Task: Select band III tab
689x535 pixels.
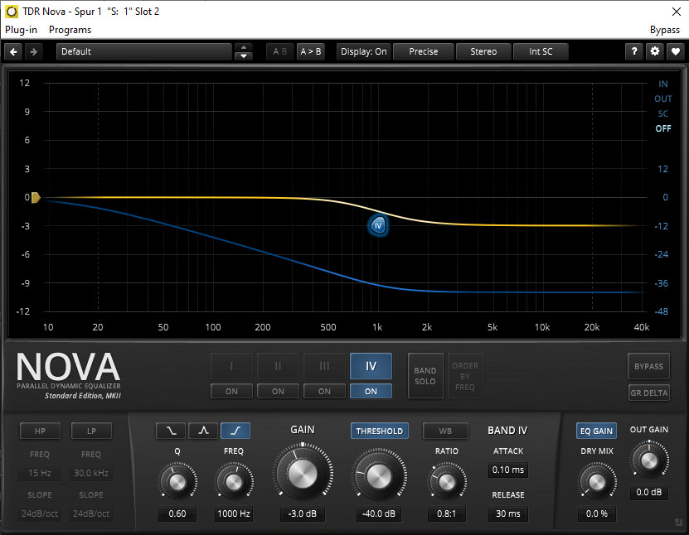Action: [x=324, y=366]
